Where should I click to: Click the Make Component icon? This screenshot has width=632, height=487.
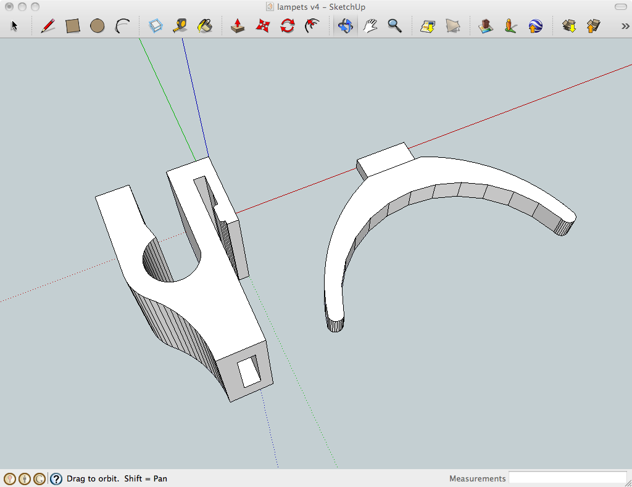pos(156,26)
